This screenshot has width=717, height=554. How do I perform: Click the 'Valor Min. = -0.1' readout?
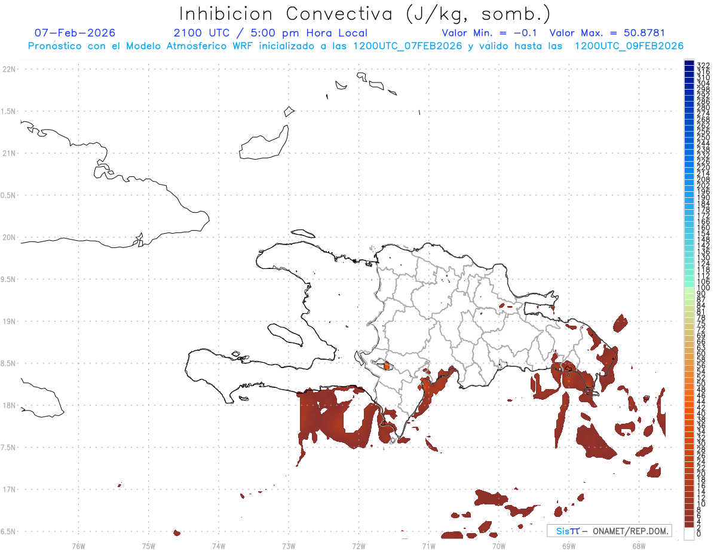point(490,33)
